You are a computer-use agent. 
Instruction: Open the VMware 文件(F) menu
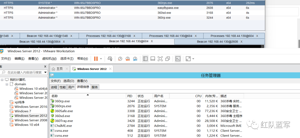(x=6, y=59)
